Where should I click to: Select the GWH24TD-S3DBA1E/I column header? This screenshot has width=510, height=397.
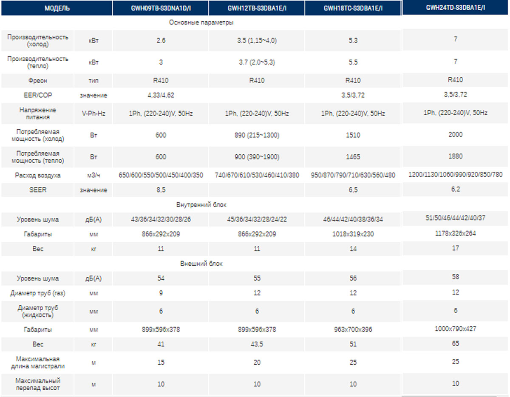(x=455, y=8)
